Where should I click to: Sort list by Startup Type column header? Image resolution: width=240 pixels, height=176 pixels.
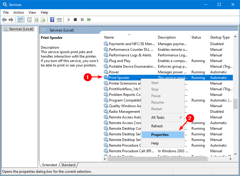click(220, 37)
